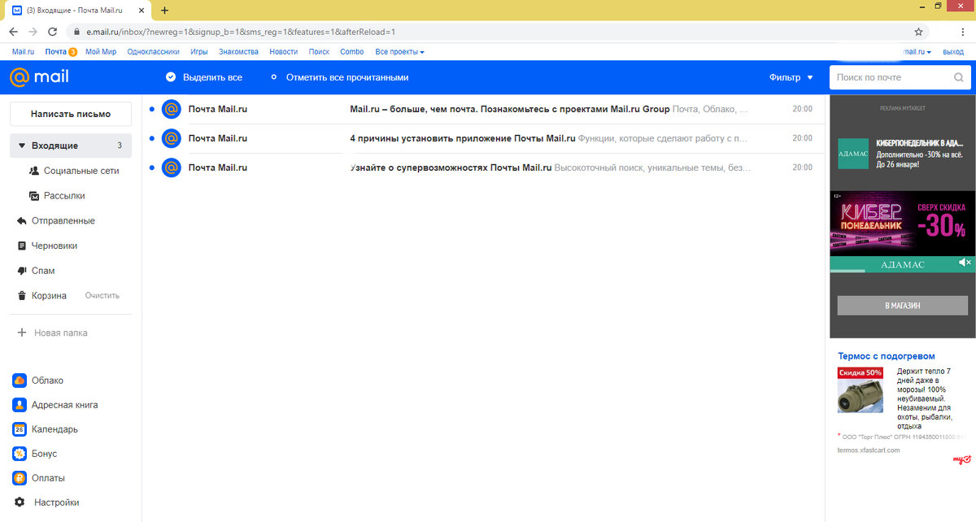
Task: Click the browser reload icon
Action: (53, 32)
